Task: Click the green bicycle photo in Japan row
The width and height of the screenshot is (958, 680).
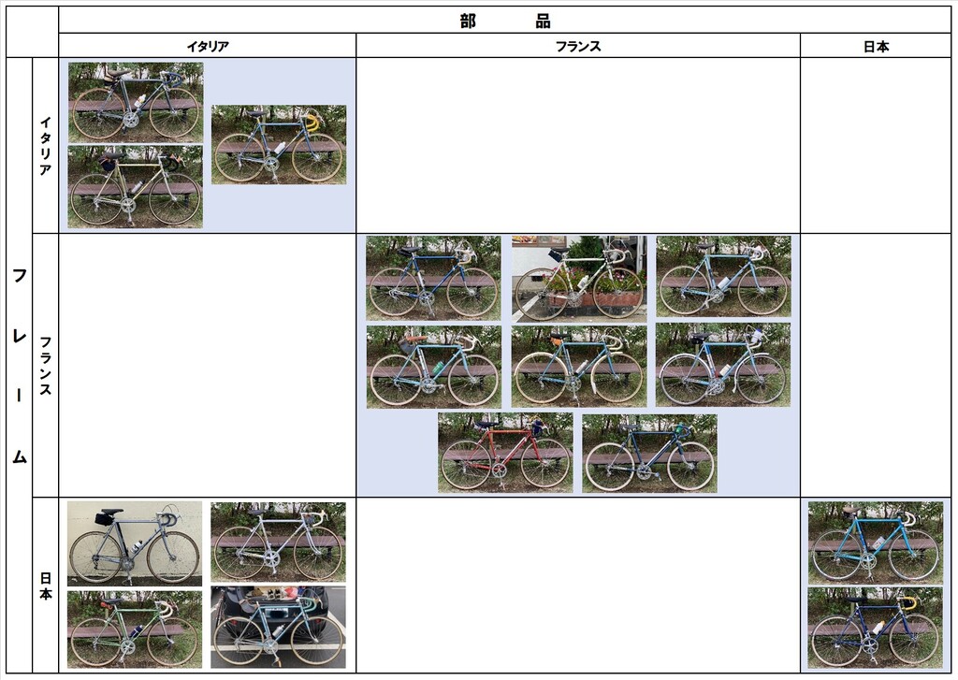Action: click(135, 629)
